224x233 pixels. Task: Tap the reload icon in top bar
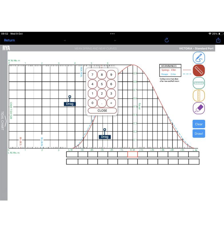click(167, 40)
